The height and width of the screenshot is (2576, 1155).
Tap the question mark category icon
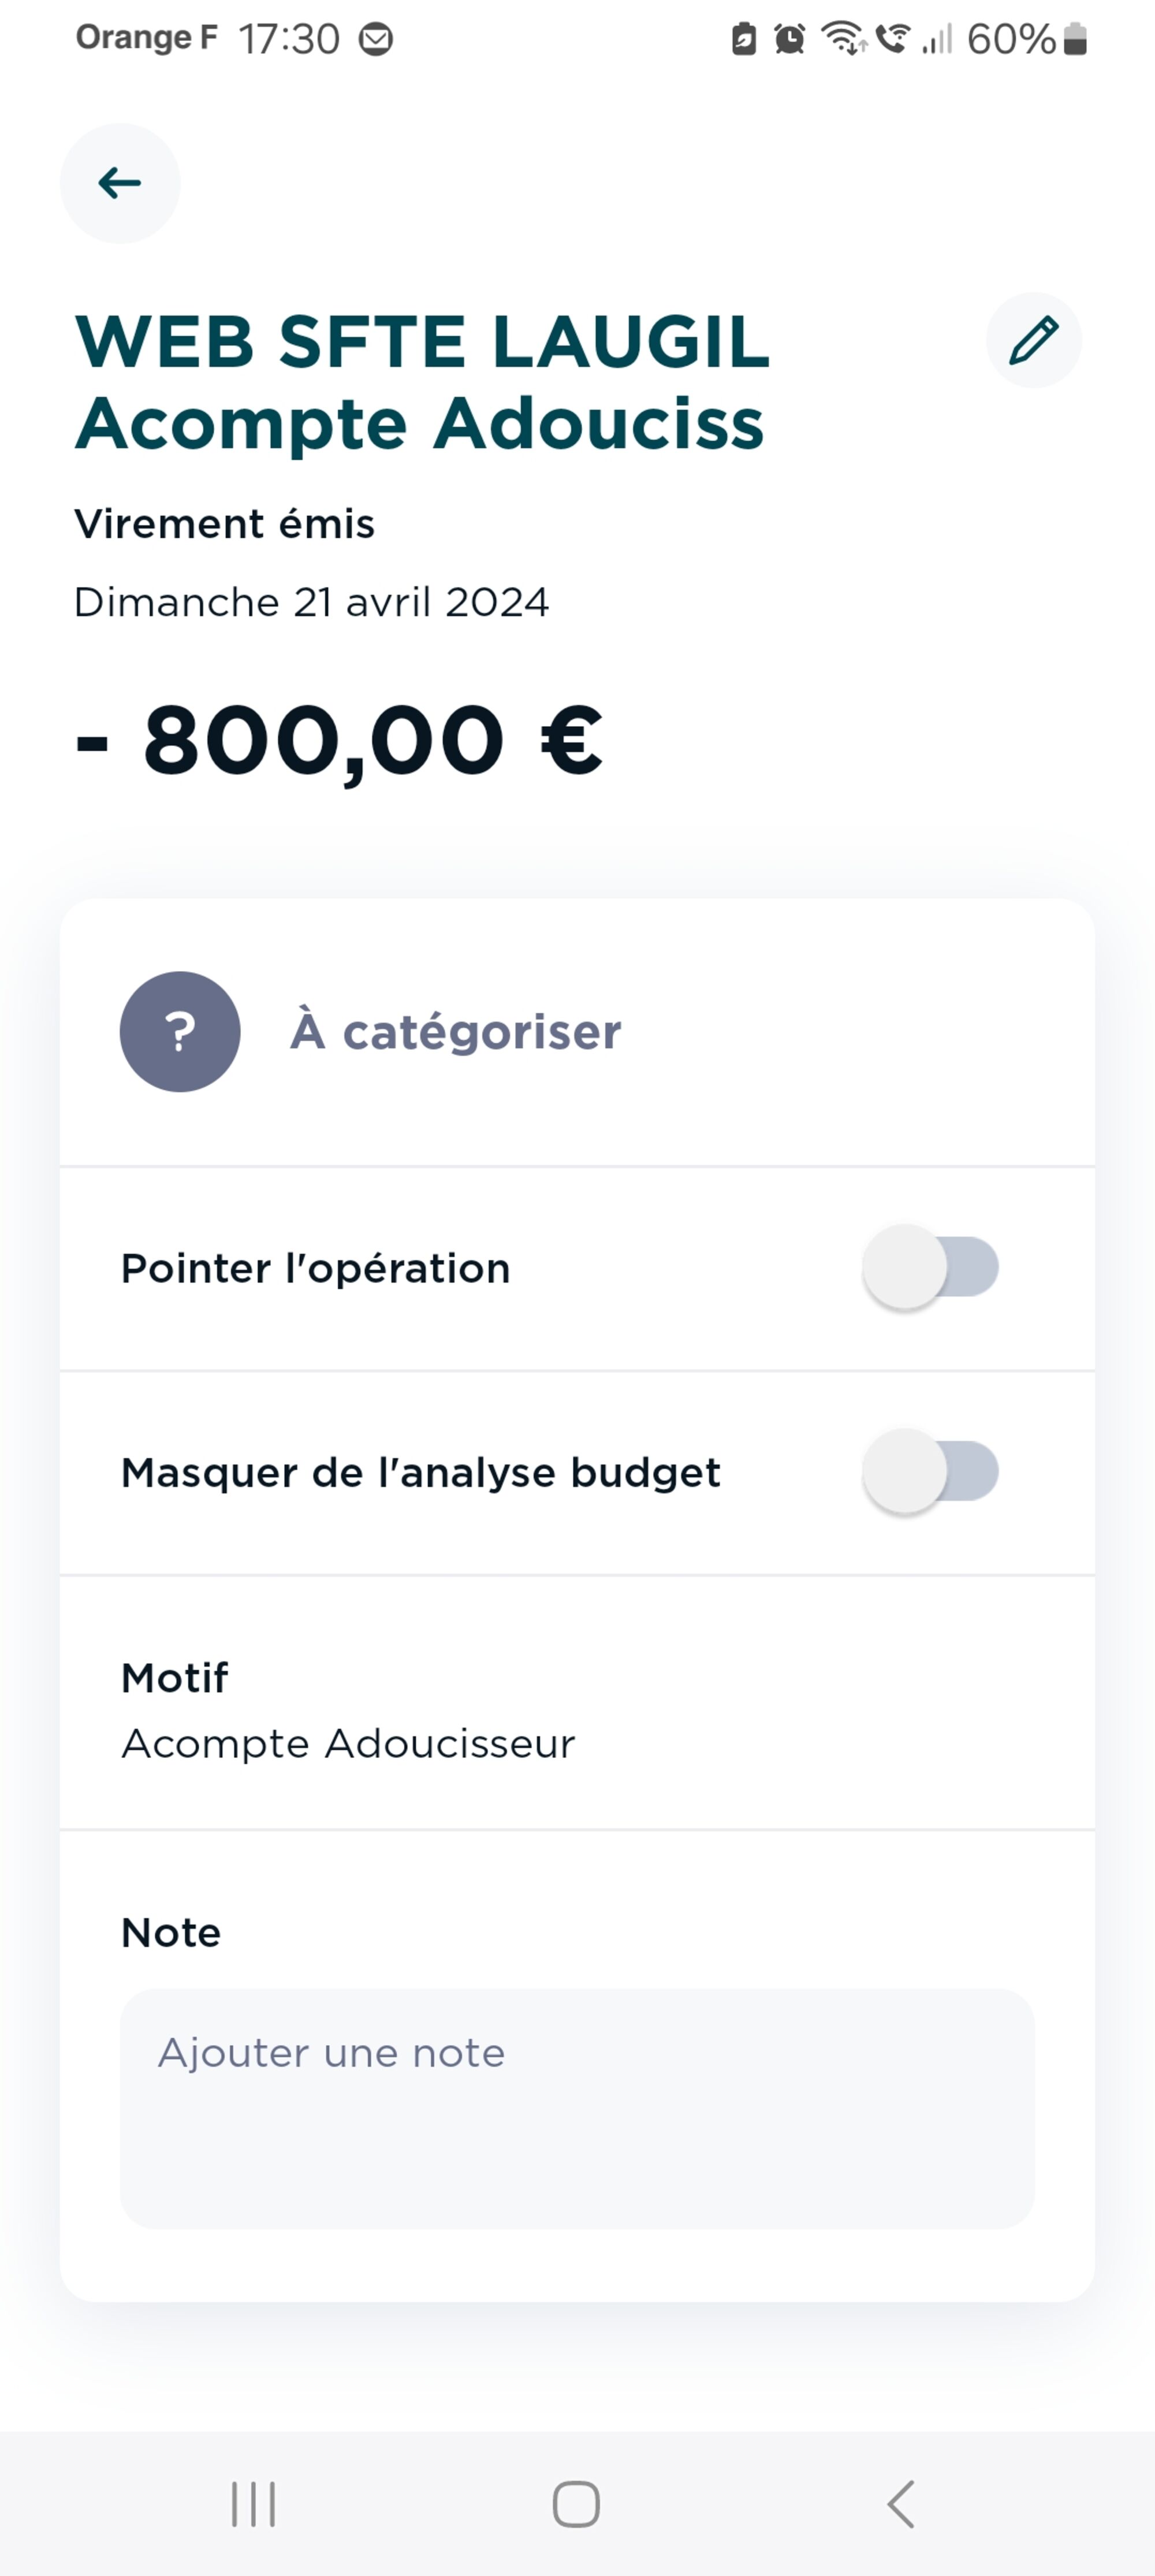tap(180, 1031)
